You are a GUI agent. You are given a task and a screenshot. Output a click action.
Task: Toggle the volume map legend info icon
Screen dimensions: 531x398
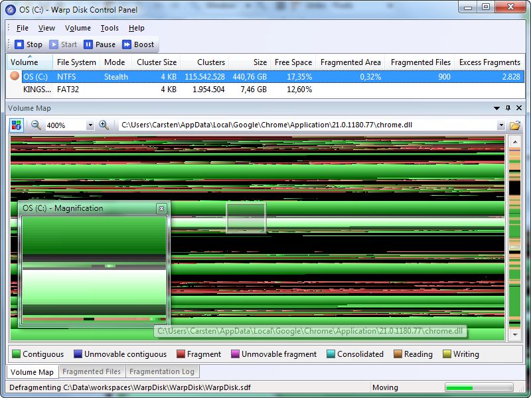coord(16,125)
